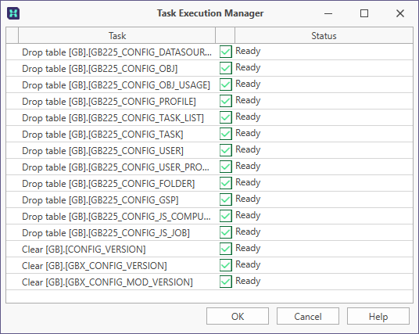Toggle checkbox for Clear [GB].[CONFIG_VERSION]
The height and width of the screenshot is (334, 419).
pos(226,249)
